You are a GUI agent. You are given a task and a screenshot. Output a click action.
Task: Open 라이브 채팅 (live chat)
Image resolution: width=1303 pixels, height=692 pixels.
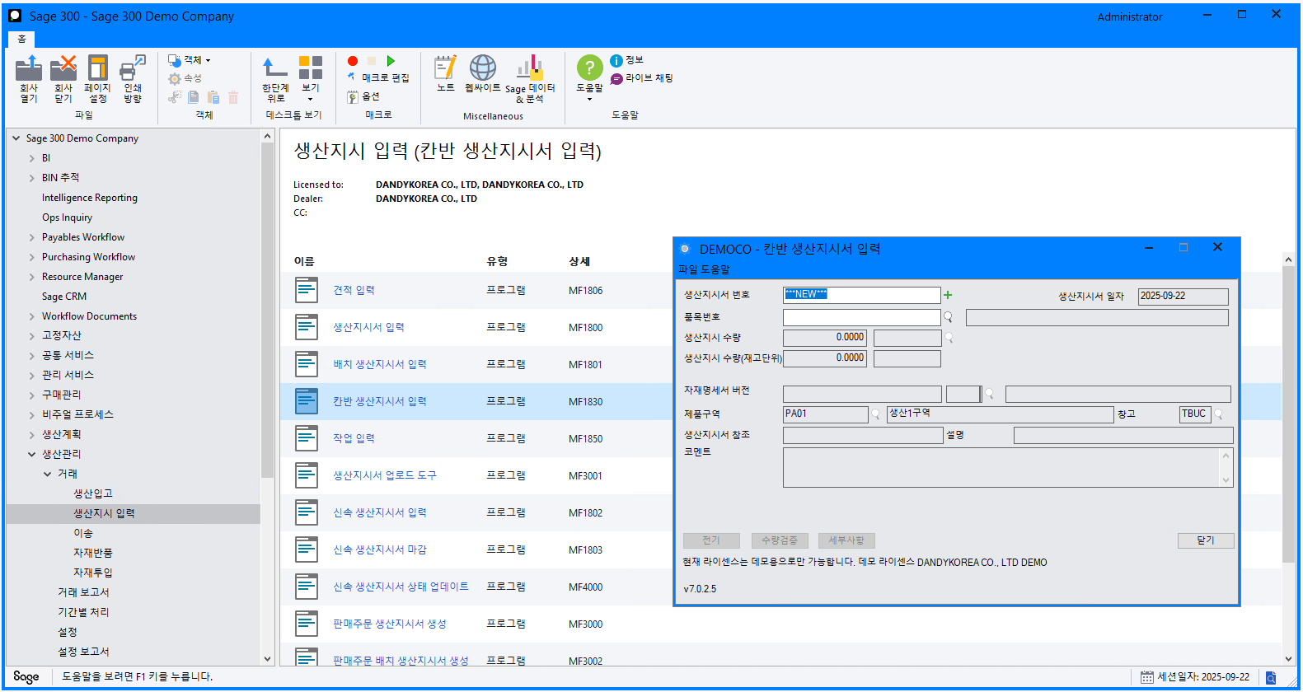click(x=641, y=78)
